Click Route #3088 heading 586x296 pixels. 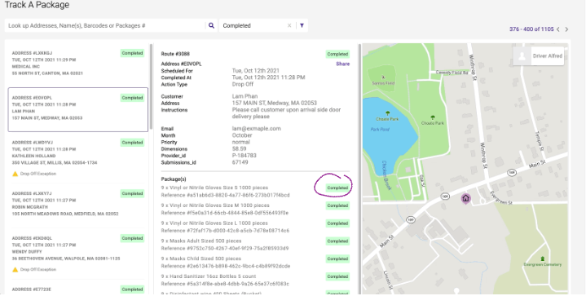(x=175, y=54)
